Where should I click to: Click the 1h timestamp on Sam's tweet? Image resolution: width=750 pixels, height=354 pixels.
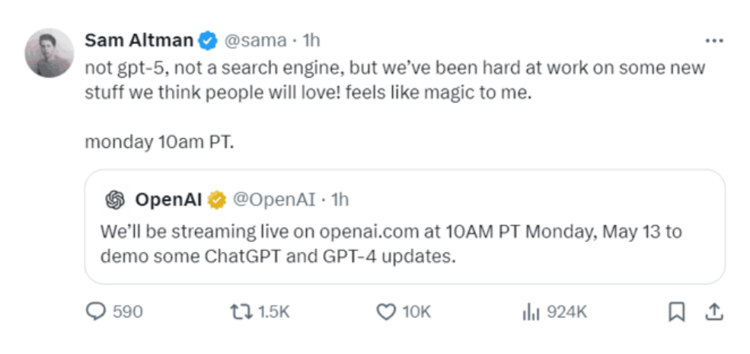click(x=311, y=41)
